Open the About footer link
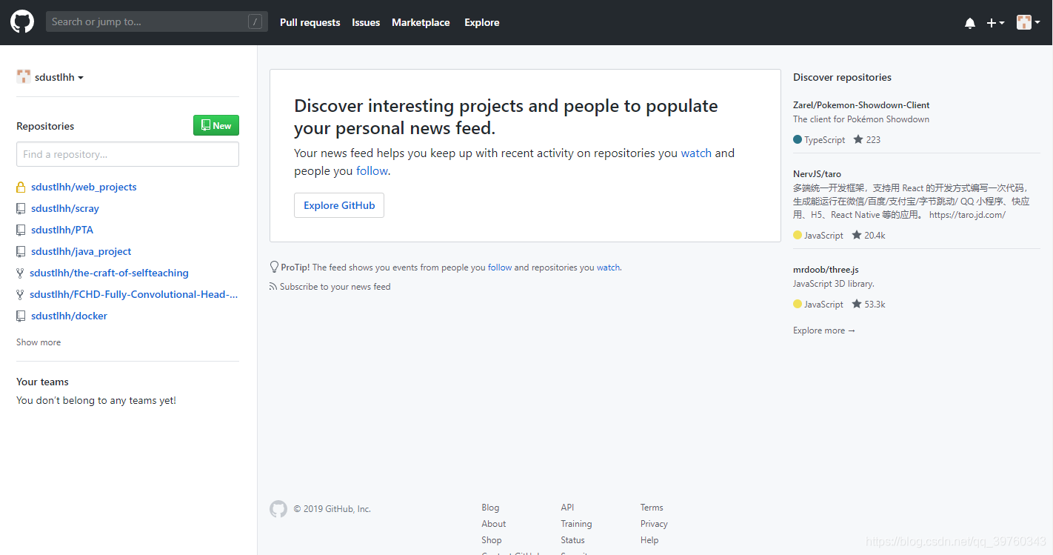The image size is (1053, 555). coord(494,524)
